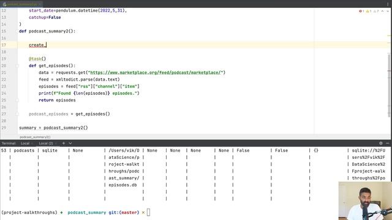Click '(project-walkthroughs)' environment text
The image size is (392, 220).
[x=29, y=213]
